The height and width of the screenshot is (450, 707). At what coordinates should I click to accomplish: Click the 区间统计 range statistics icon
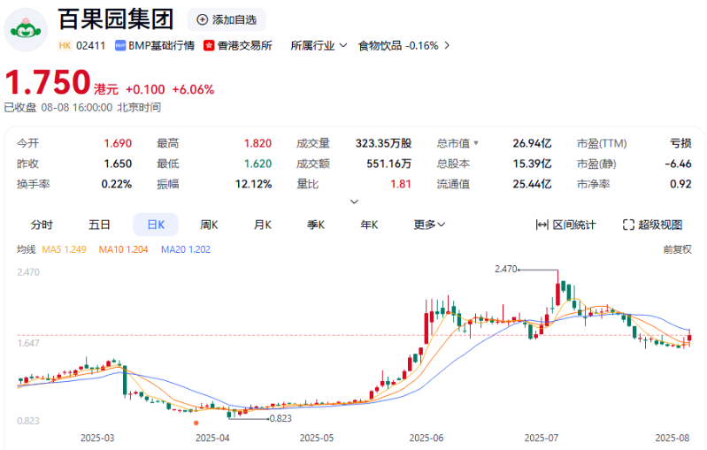point(542,225)
